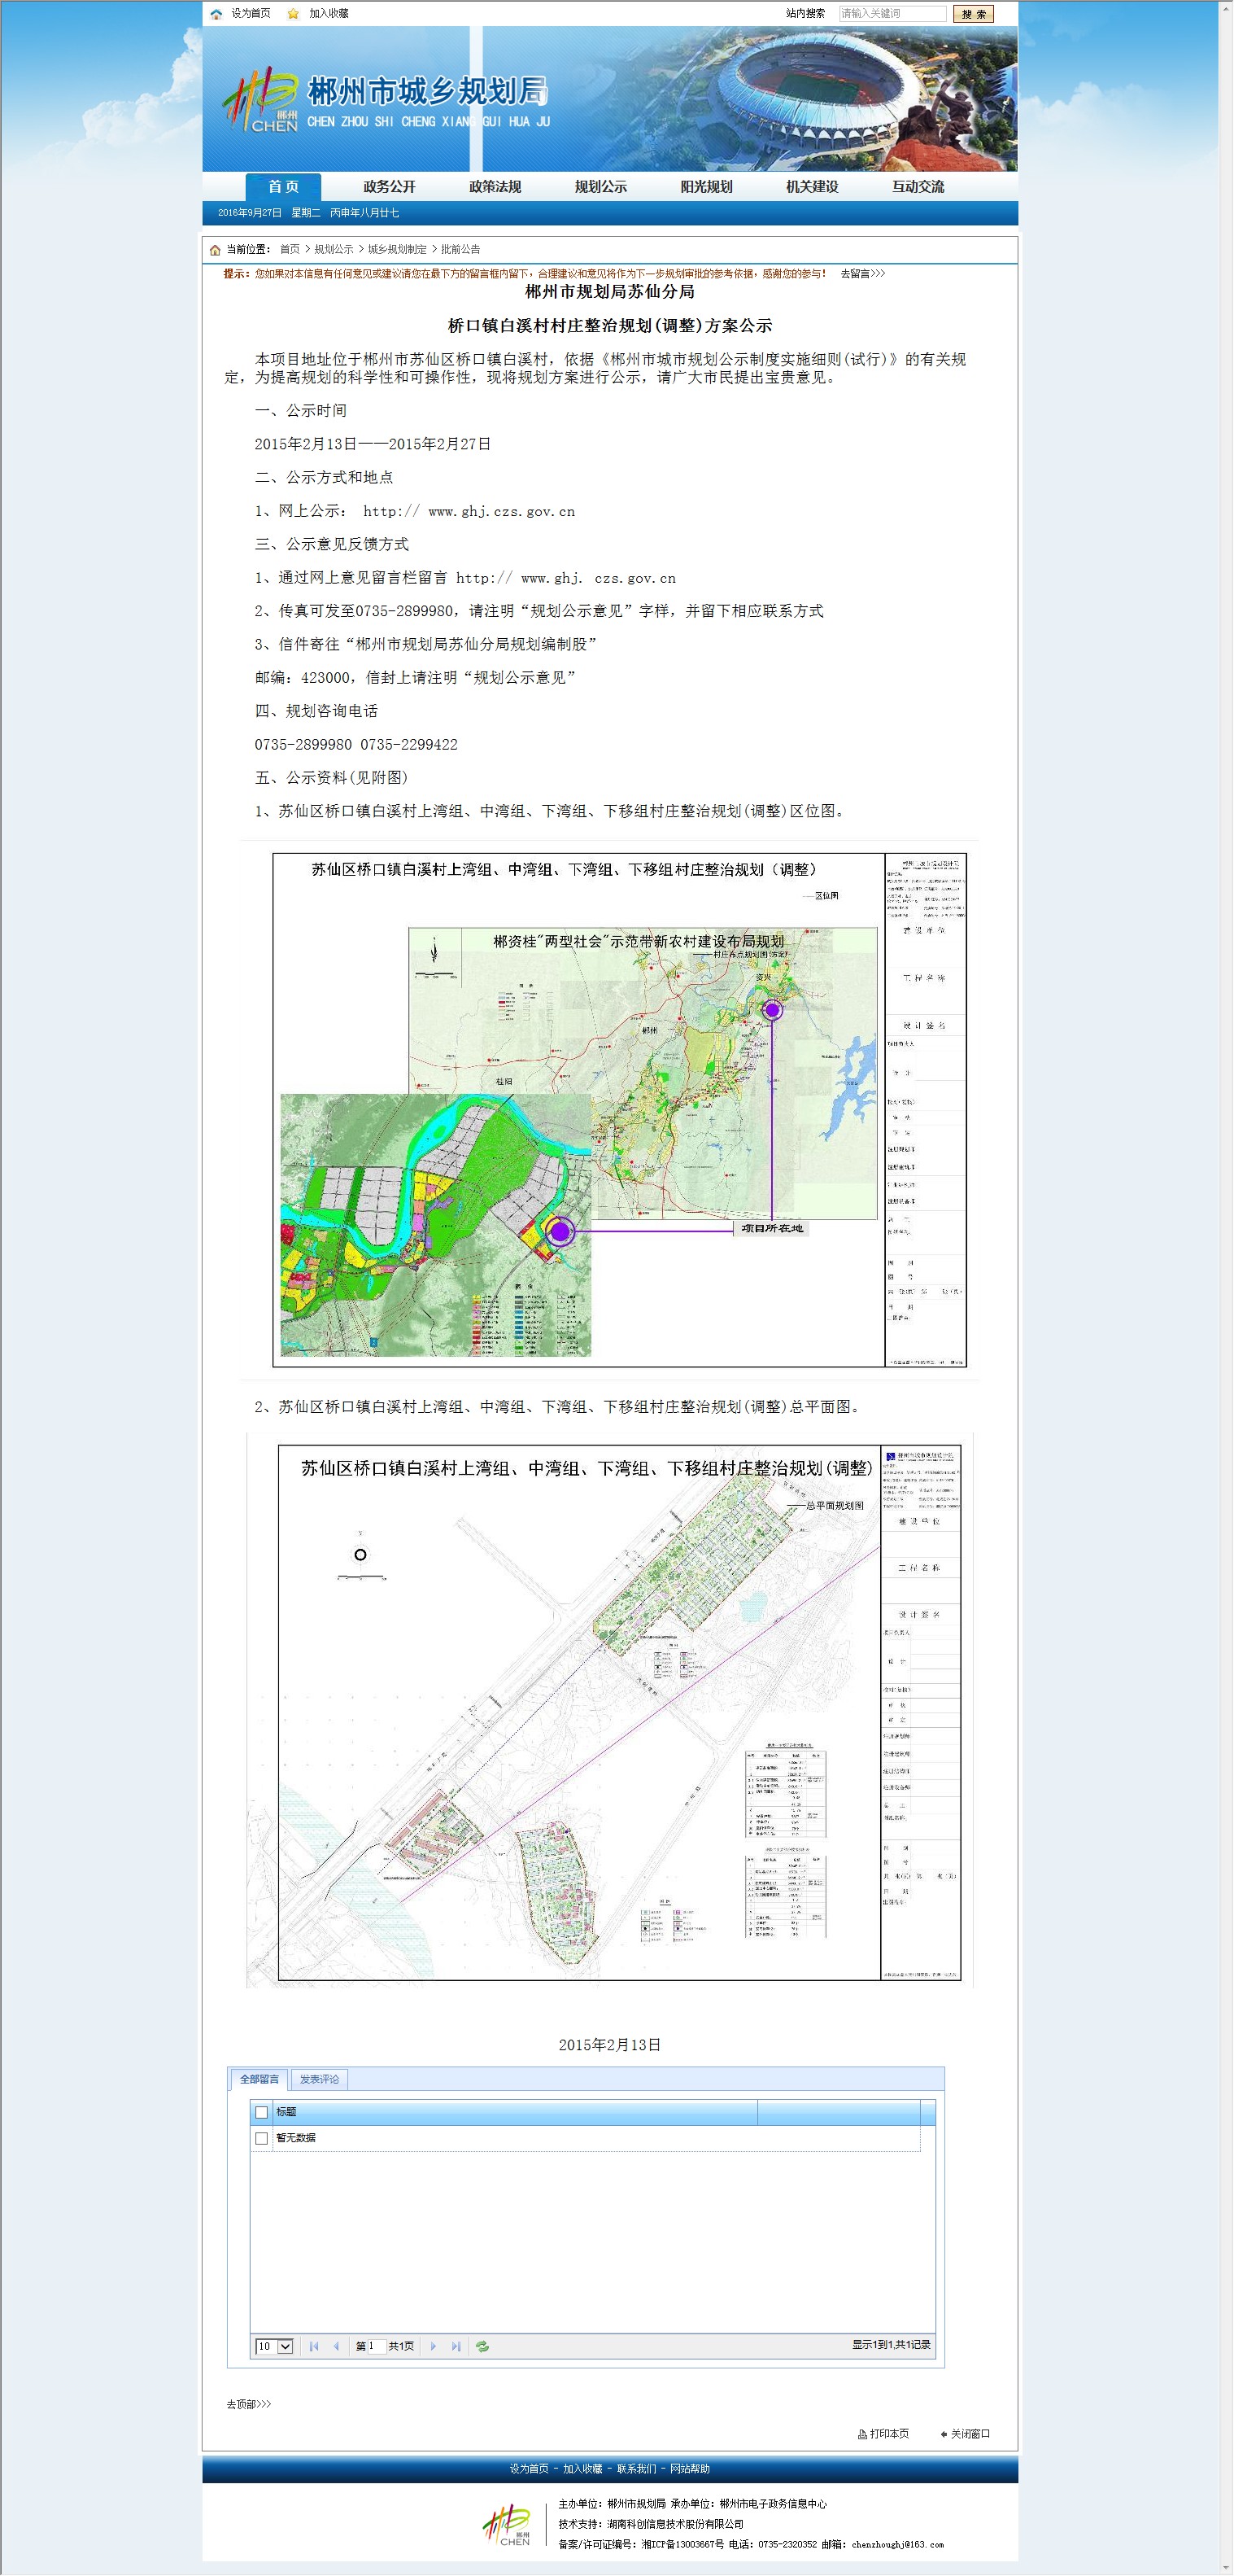The width and height of the screenshot is (1234, 2576).
Task: Click breadcrumb link 城乡规划制定
Action: coord(397,250)
